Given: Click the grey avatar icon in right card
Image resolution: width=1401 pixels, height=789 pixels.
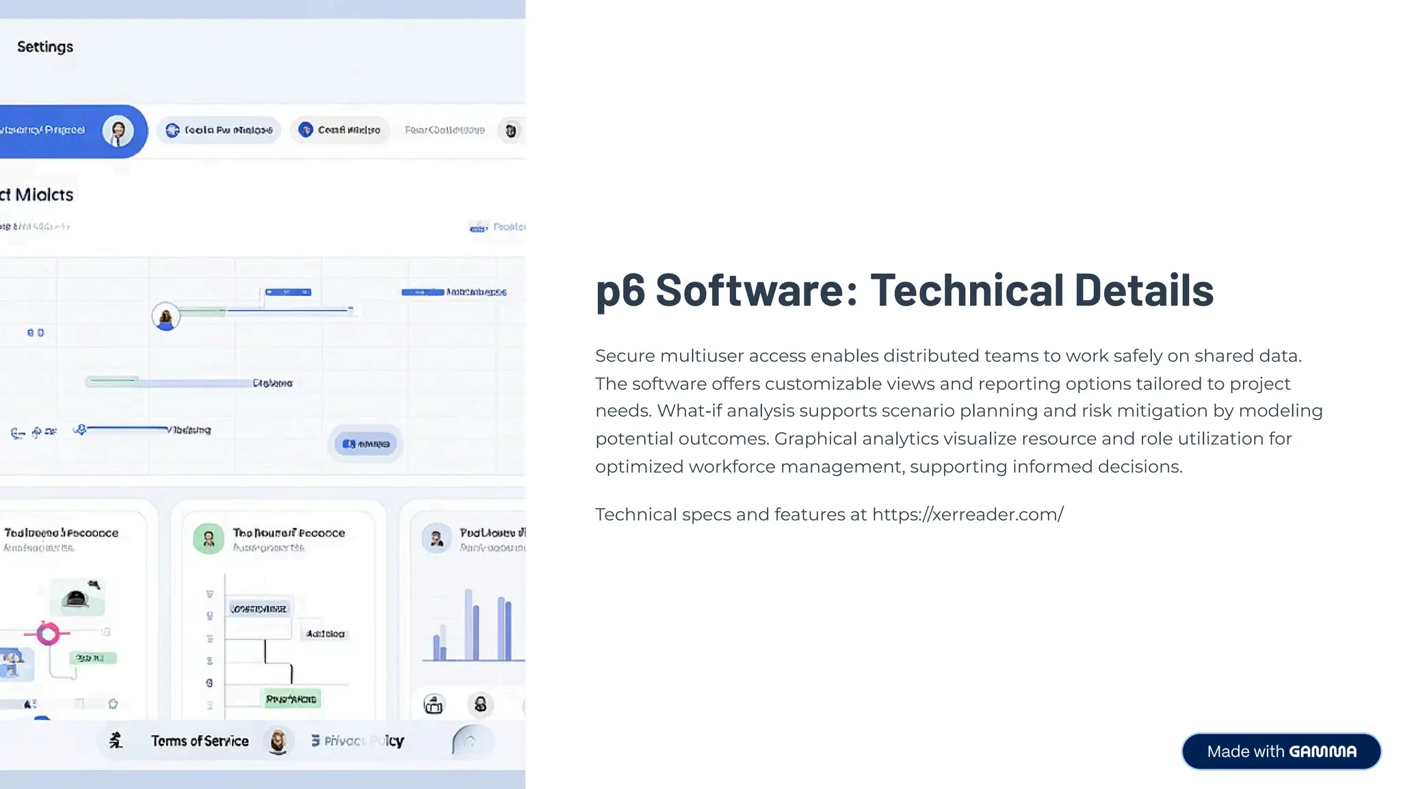Looking at the screenshot, I should point(436,539).
